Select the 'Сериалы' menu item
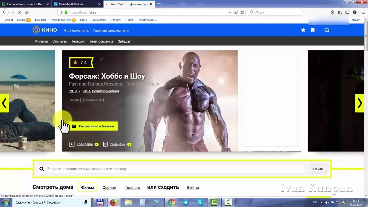 pos(60,41)
